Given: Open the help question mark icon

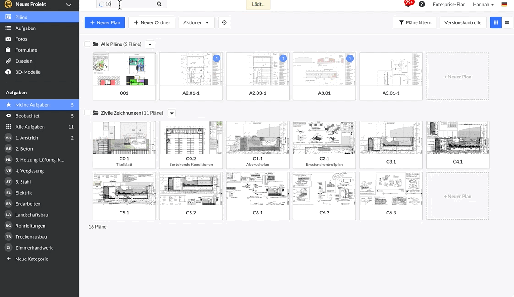Looking at the screenshot, I should coord(422,4).
